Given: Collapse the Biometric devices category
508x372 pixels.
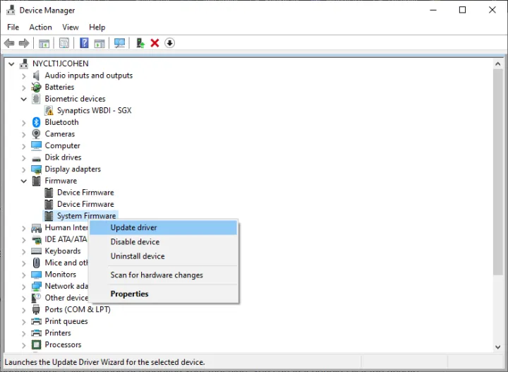Looking at the screenshot, I should 24,99.
